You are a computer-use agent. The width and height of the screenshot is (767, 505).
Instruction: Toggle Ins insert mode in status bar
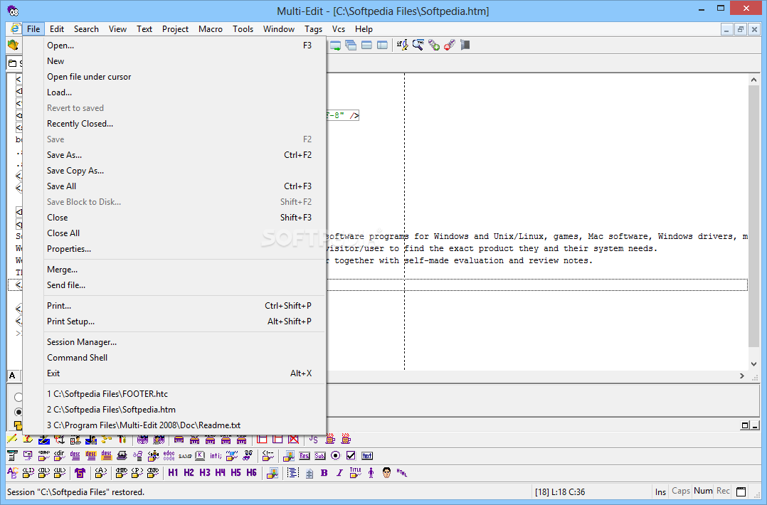pyautogui.click(x=660, y=491)
